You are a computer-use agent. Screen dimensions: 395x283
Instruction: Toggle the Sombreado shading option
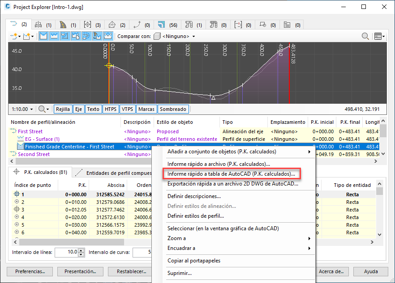[173, 109]
